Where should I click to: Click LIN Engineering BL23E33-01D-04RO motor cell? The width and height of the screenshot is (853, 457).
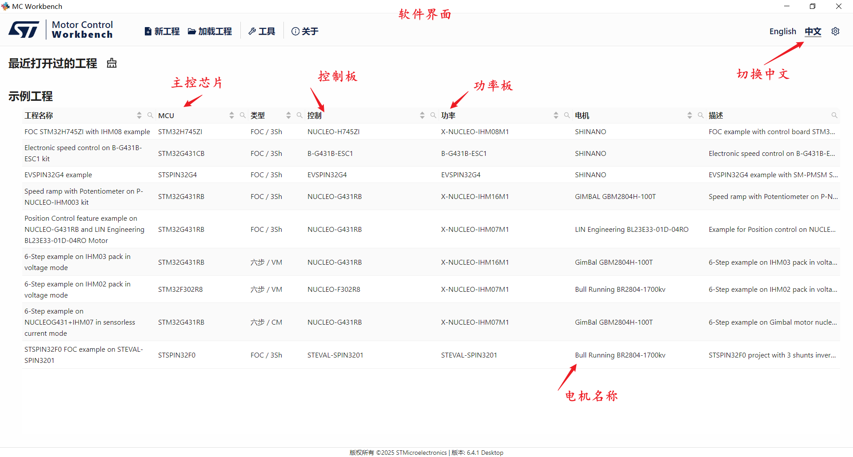tap(632, 230)
